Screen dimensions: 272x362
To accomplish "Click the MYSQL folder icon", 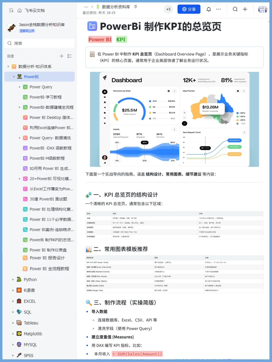I will pyautogui.click(x=19, y=344).
